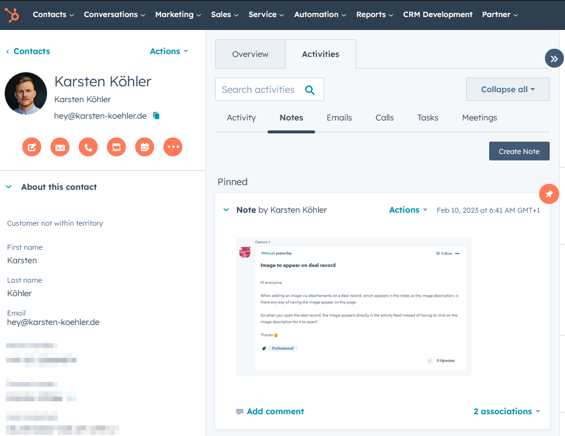Click the search magnifier icon

[x=310, y=90]
